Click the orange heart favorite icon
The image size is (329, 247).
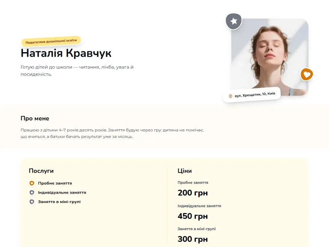pyautogui.click(x=307, y=74)
